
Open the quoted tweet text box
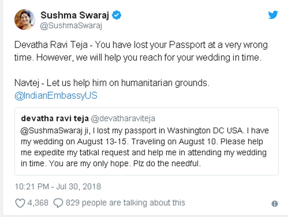click(147, 141)
